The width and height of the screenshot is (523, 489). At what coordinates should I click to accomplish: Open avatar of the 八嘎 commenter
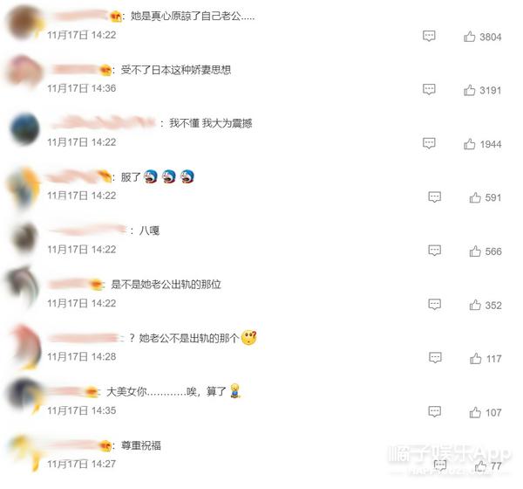(x=24, y=238)
